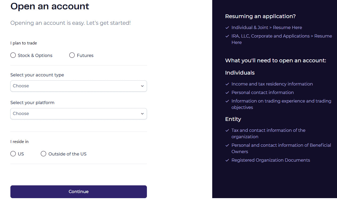
Task: Click the checkmark icon beside Individual & Joint
Action: coord(227,27)
